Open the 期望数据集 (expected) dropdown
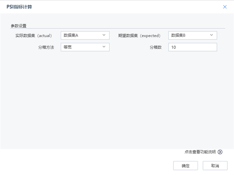 tap(193, 35)
